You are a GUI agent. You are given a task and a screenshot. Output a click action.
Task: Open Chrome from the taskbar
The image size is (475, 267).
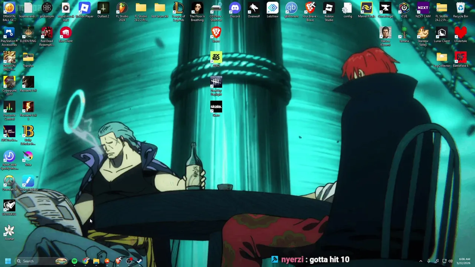pos(85,261)
